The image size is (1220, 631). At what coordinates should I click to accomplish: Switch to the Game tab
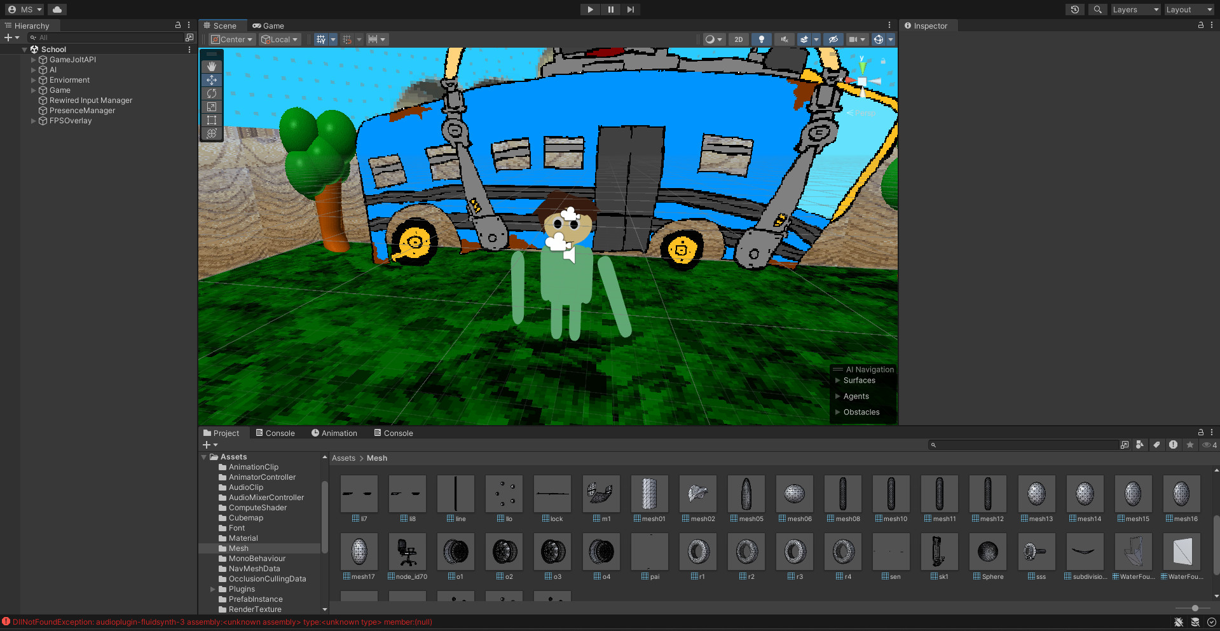(x=268, y=25)
